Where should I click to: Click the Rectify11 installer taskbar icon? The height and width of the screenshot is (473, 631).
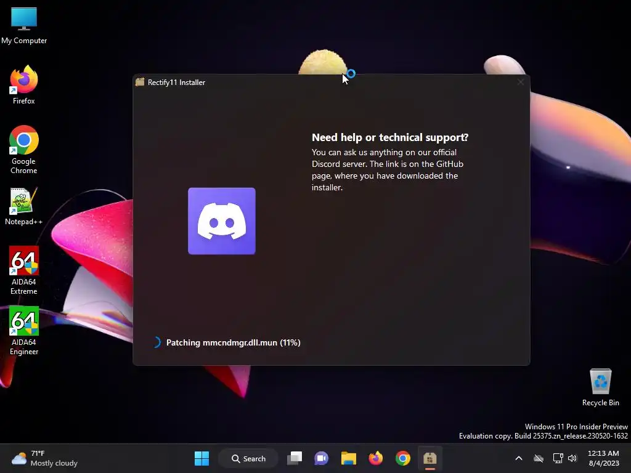pos(429,458)
